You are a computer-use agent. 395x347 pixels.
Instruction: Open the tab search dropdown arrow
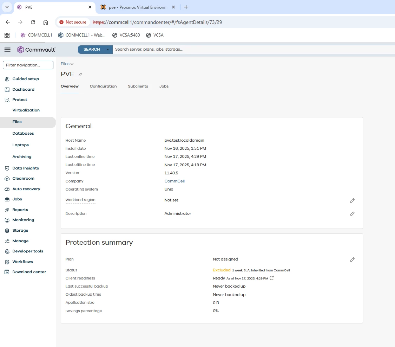7,7
